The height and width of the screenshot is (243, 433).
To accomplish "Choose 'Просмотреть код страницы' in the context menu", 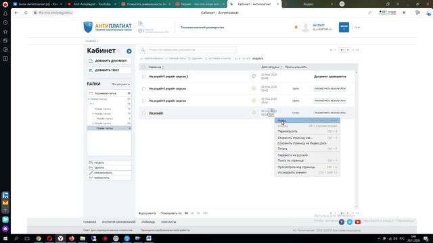I will click(x=307, y=167).
